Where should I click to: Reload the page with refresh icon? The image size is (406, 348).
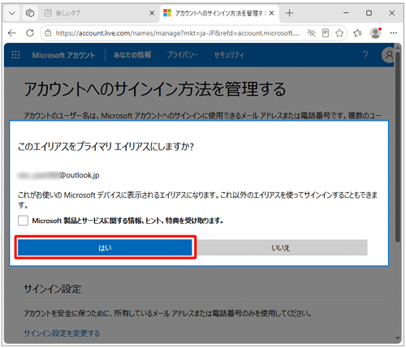pyautogui.click(x=30, y=33)
